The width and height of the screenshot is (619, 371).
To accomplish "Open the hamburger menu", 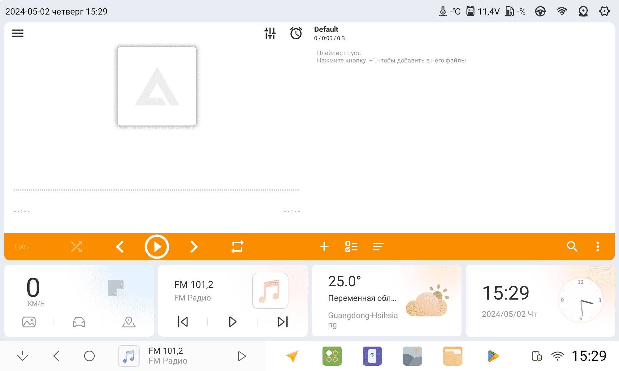I will [x=18, y=33].
